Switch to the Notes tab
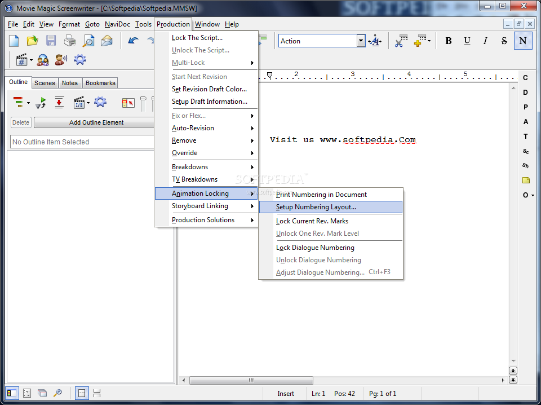541x405 pixels. 70,83
